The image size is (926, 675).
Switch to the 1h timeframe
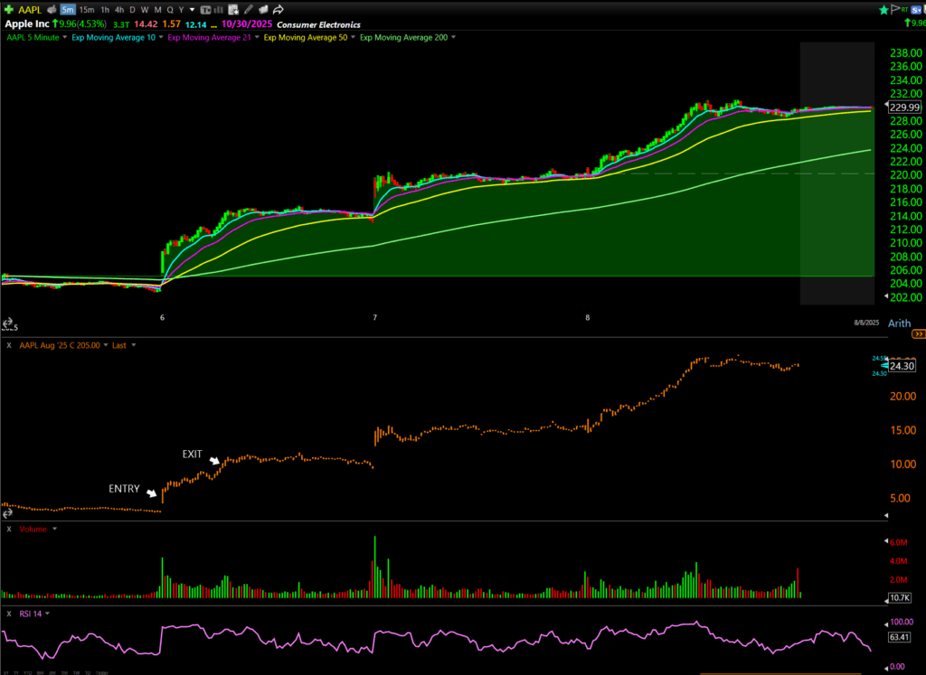(105, 9)
